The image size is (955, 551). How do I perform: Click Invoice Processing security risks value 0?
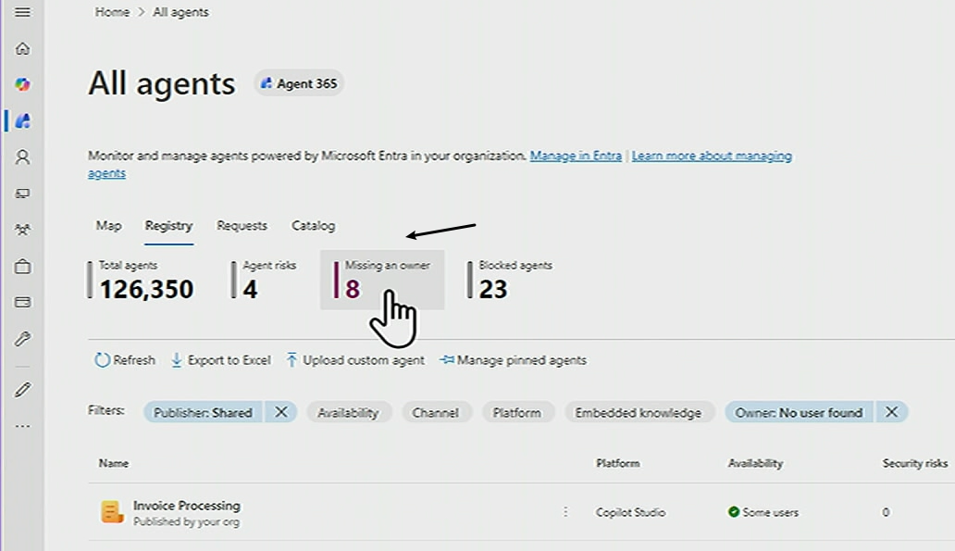tap(886, 513)
